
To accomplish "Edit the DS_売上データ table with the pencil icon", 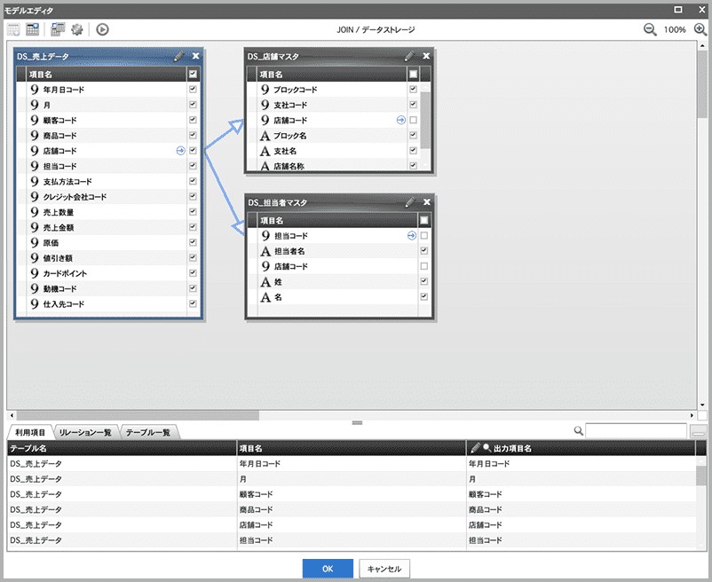I will [x=179, y=56].
